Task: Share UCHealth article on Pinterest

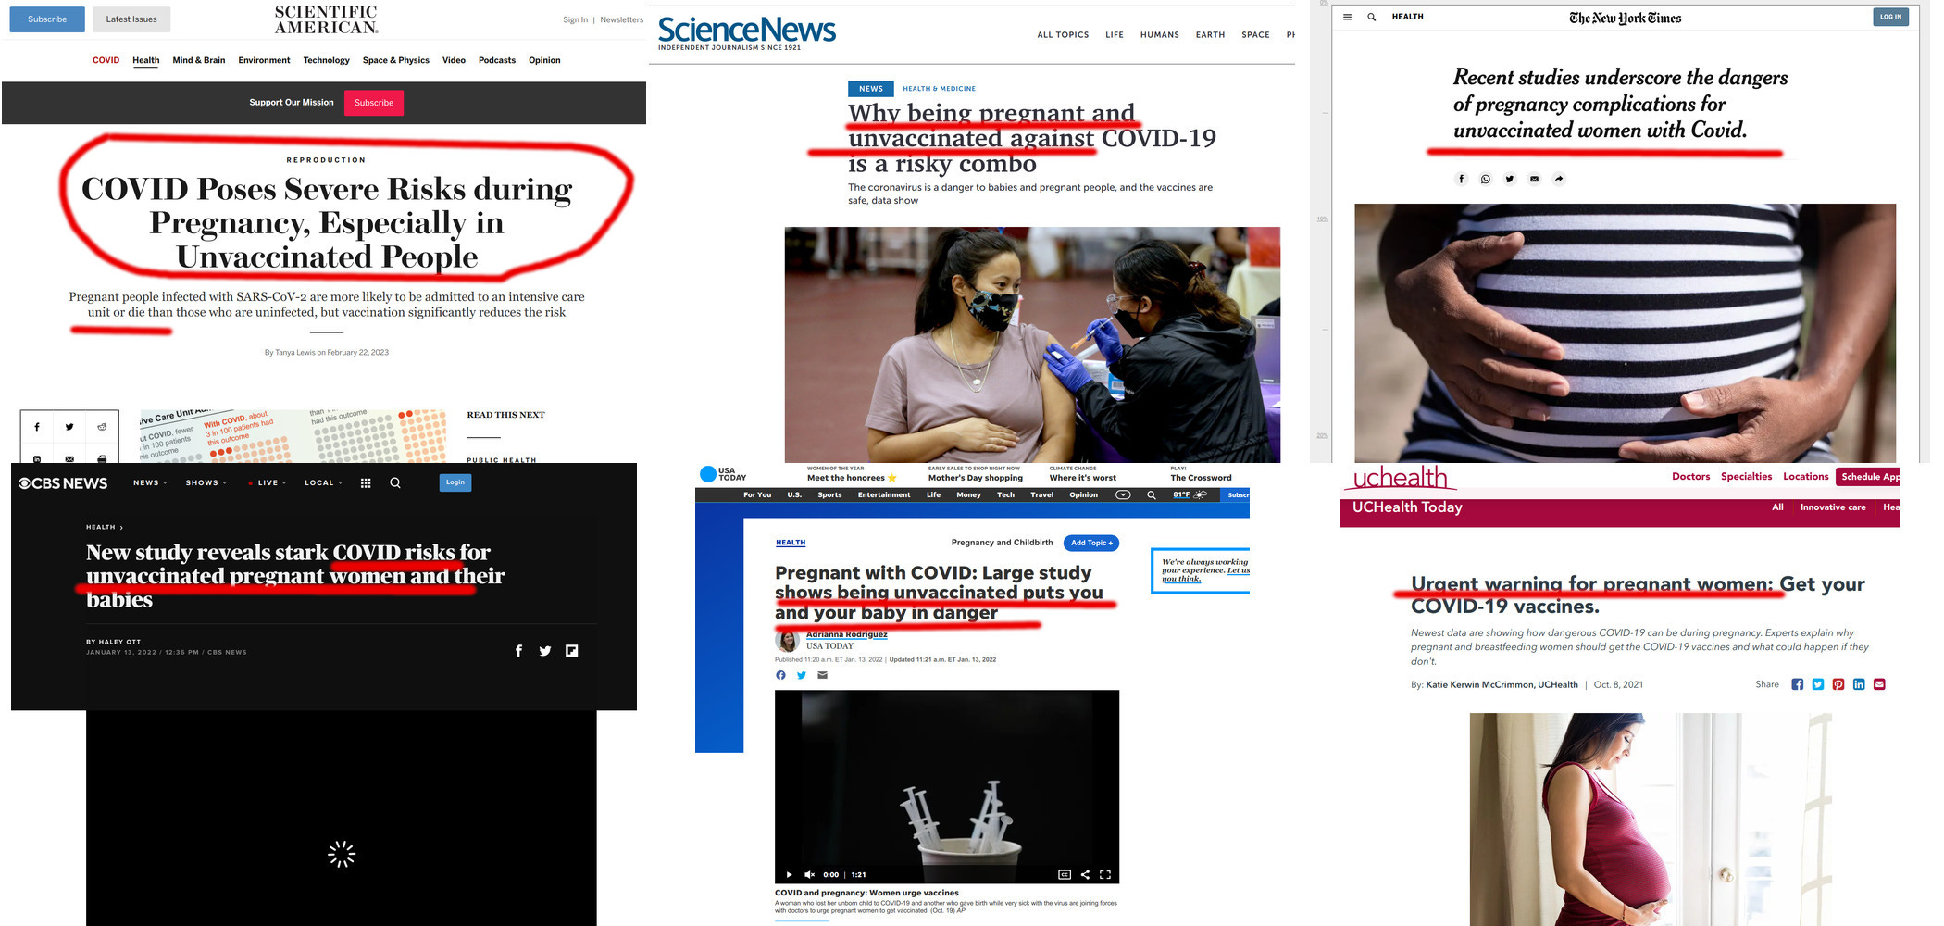Action: click(x=1838, y=684)
